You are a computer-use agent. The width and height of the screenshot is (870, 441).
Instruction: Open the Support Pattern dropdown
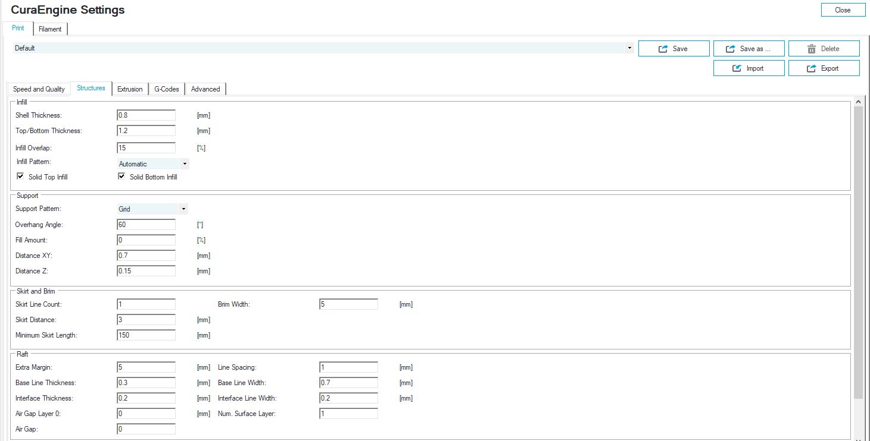[153, 209]
